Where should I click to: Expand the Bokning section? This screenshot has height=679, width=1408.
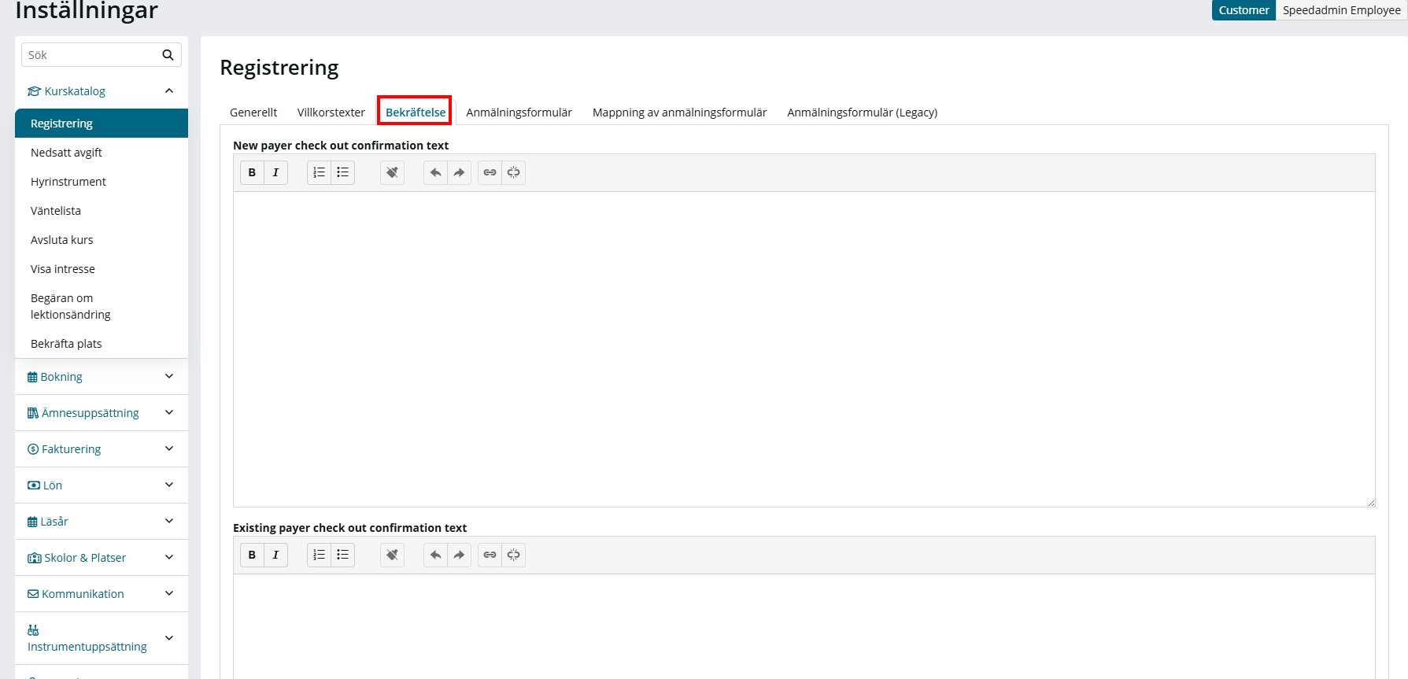coord(168,377)
